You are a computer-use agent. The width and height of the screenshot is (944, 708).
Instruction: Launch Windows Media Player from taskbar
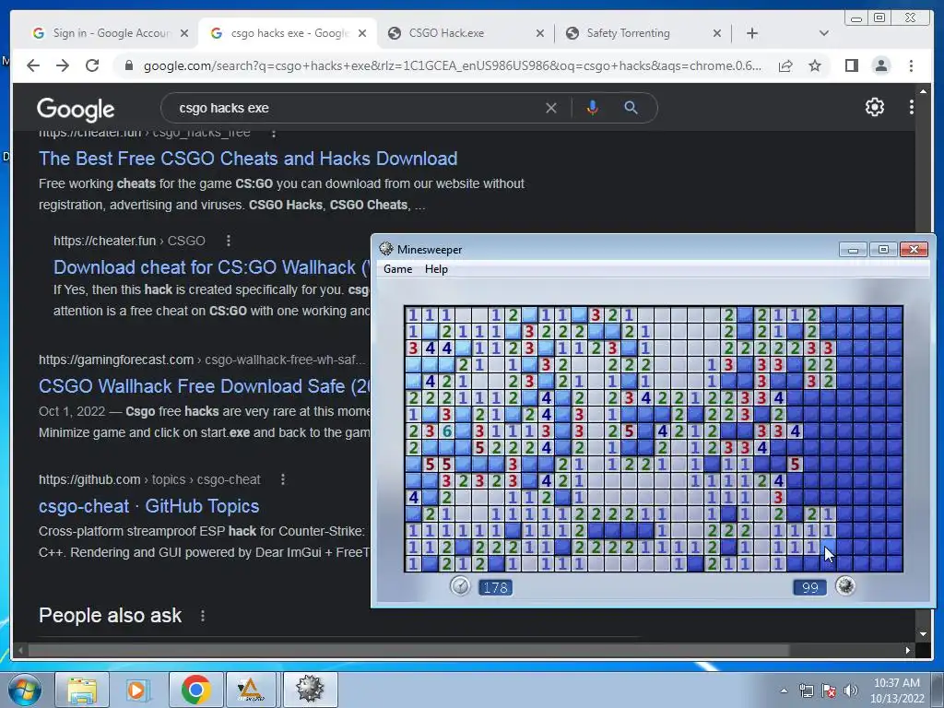(136, 690)
